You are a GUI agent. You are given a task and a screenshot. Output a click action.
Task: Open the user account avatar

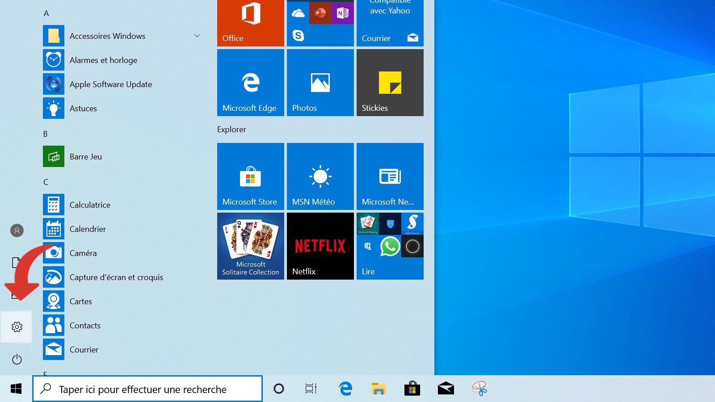point(17,230)
